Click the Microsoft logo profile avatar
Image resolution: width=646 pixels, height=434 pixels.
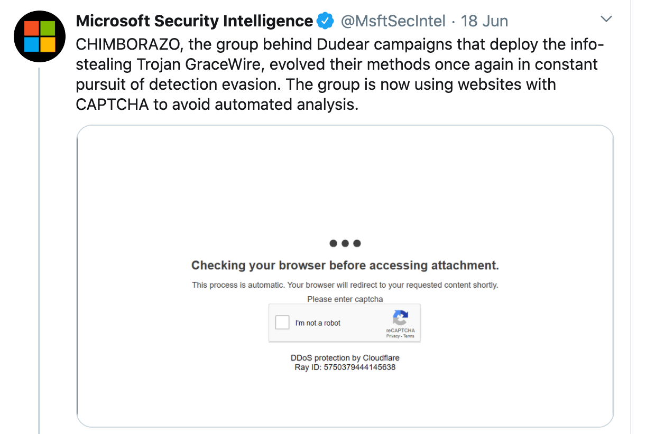point(40,36)
